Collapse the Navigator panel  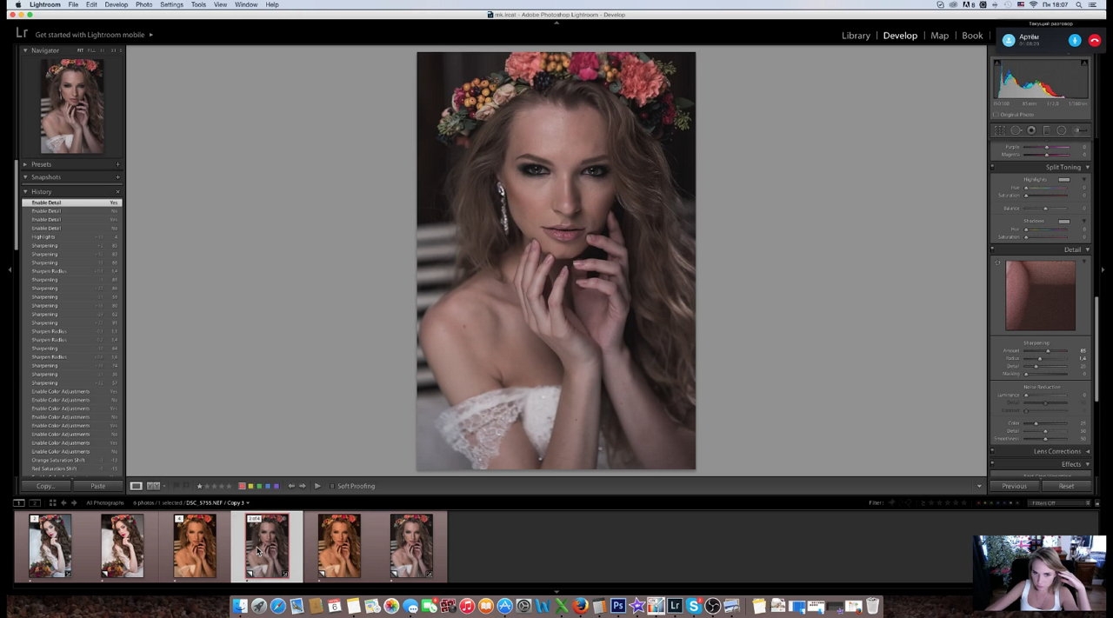25,50
